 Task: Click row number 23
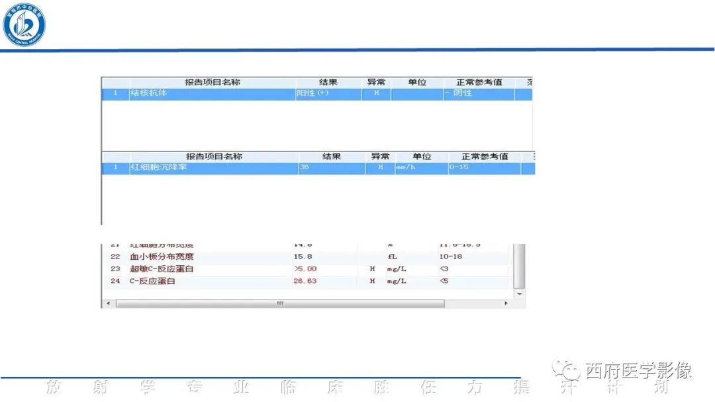pyautogui.click(x=115, y=269)
